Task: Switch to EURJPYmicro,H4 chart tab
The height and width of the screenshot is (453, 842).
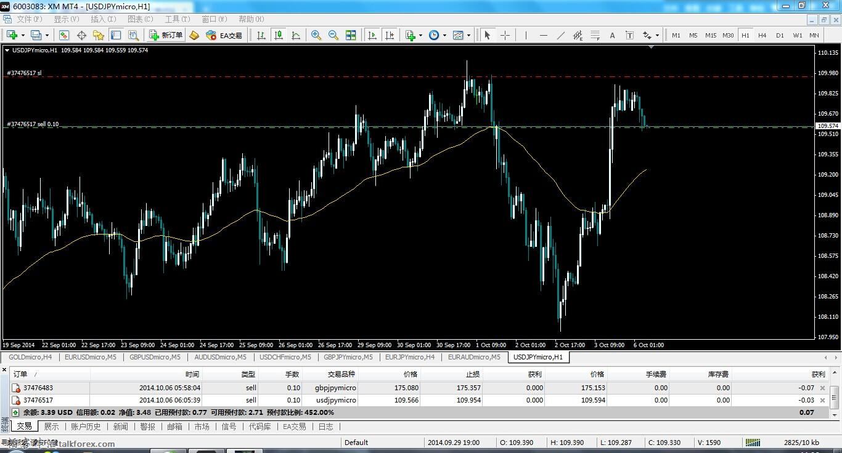Action: click(x=410, y=357)
